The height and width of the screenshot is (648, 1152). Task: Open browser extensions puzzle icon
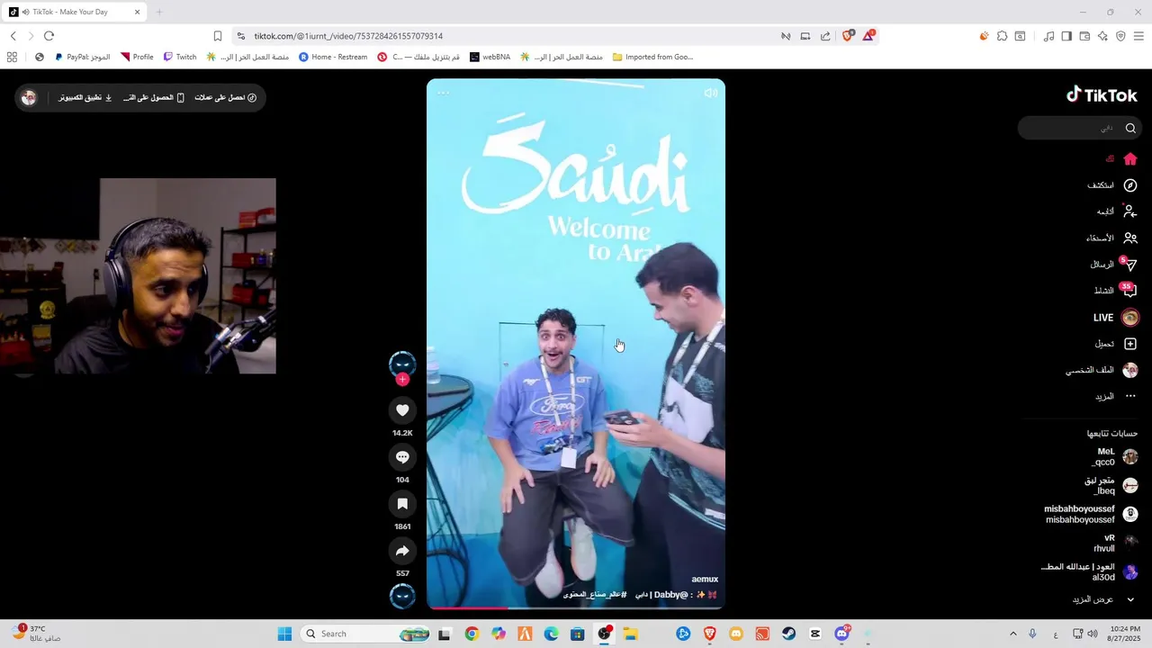coord(1002,36)
